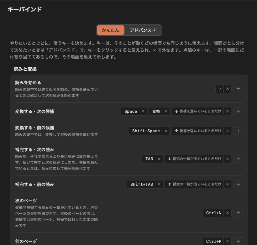This screenshot has height=245, width=257.
Task: Remove 変換 key from 変換する・次の候補
Action: point(166,111)
